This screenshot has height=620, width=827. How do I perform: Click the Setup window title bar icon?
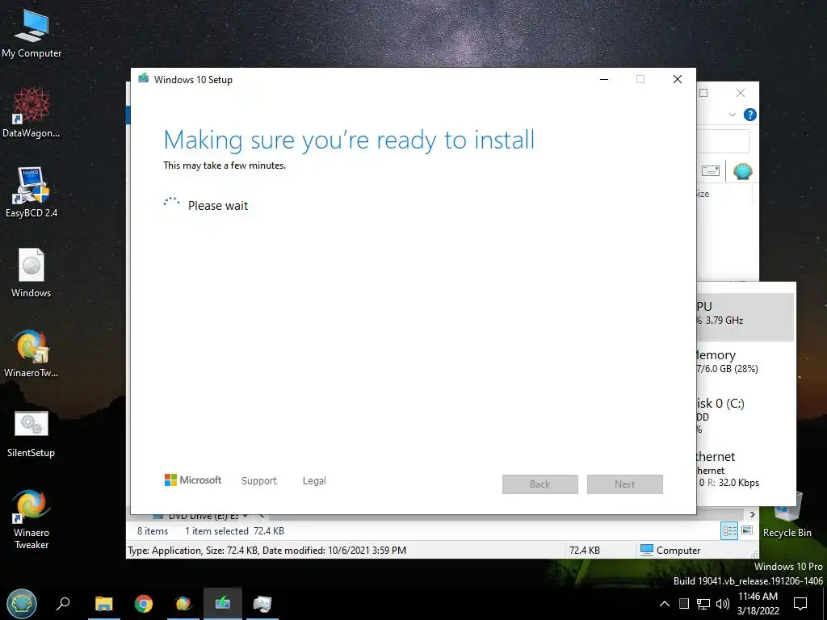(x=143, y=79)
